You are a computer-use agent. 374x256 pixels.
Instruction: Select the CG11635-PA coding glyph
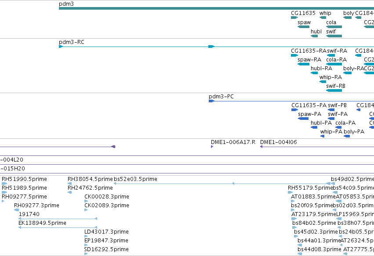pyautogui.click(x=294, y=110)
